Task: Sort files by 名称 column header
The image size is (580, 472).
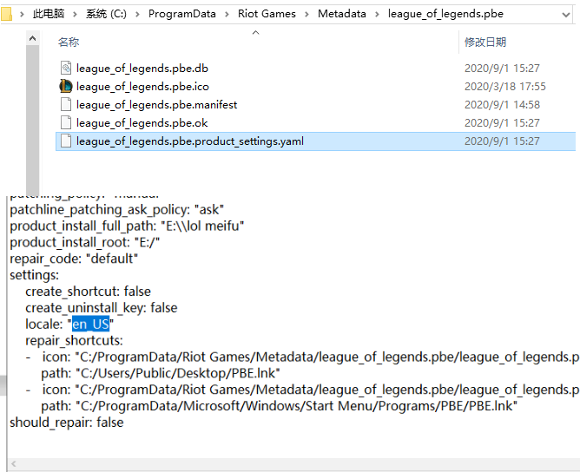Action: click(x=69, y=43)
